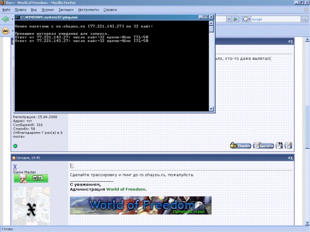Viewport: 310px width, 232px height.
Task: Click the World of Freedom banner image
Action: (140, 205)
